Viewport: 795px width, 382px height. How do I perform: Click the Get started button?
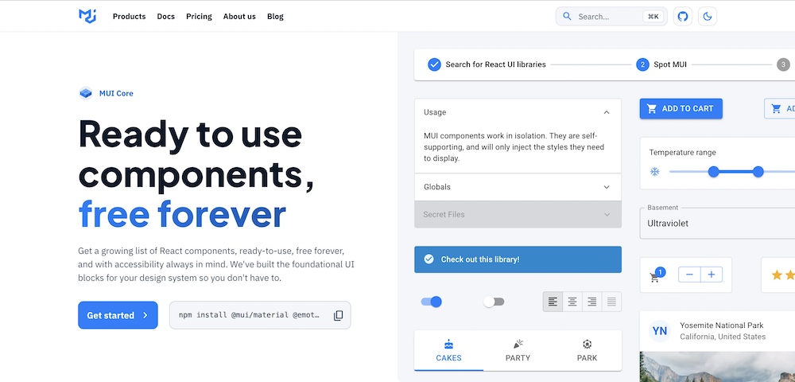click(118, 315)
